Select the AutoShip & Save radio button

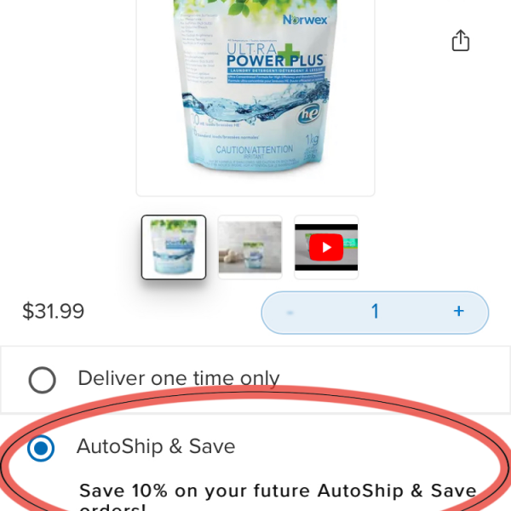(x=41, y=448)
